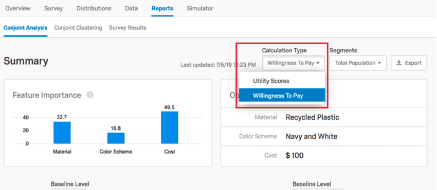Click the Material bar in the chart

pyautogui.click(x=62, y=133)
